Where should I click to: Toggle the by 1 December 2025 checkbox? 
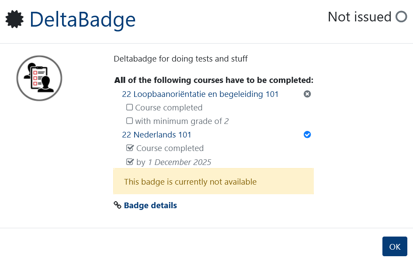(x=130, y=162)
